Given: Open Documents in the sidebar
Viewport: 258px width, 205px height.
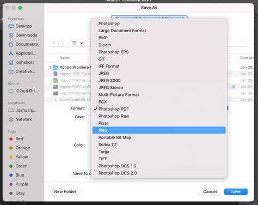Looking at the screenshot, I should pos(23,44).
